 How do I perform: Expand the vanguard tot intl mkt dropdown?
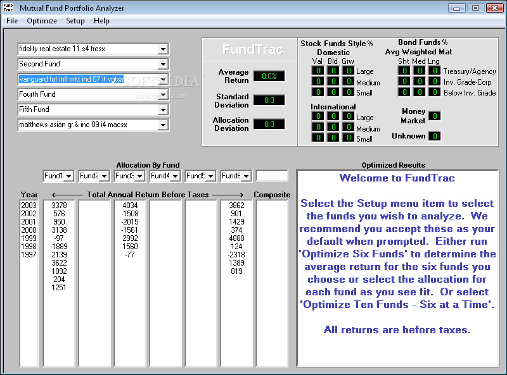pos(163,80)
